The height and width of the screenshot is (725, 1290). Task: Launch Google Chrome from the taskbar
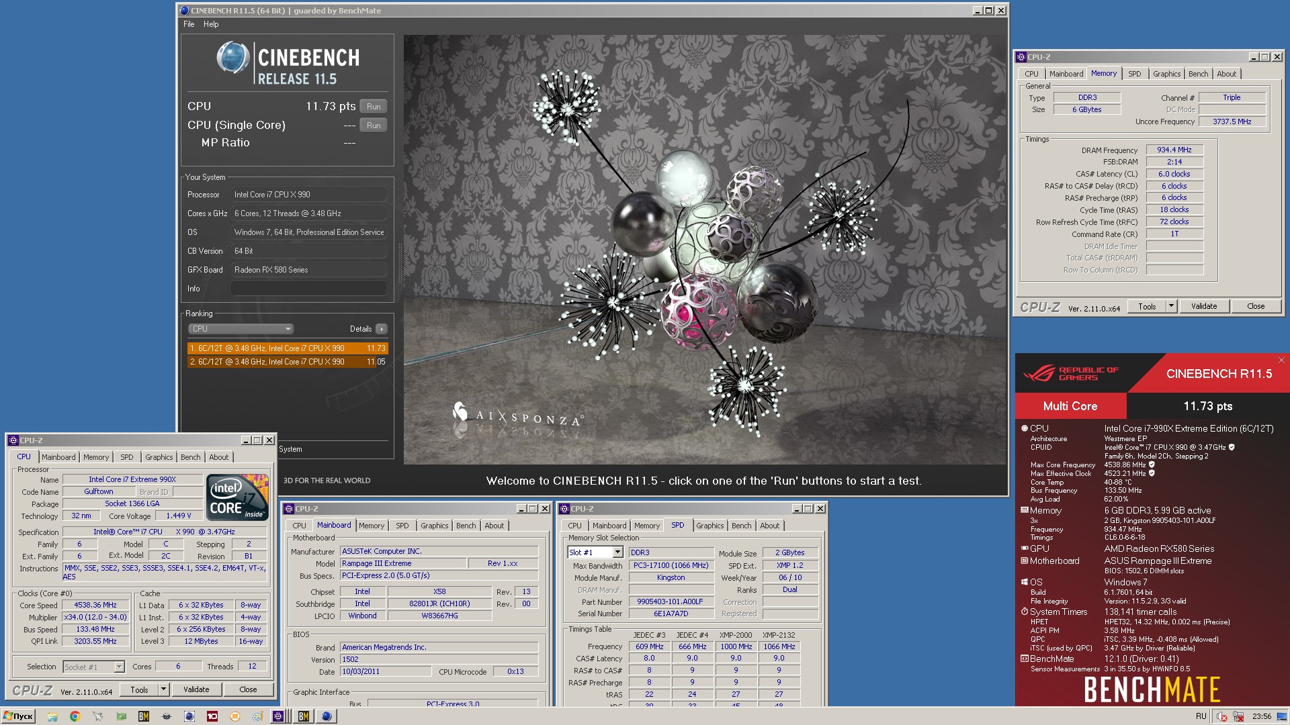[75, 716]
